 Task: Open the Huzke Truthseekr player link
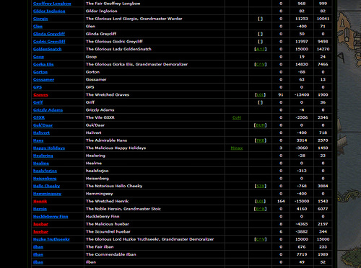51,239
